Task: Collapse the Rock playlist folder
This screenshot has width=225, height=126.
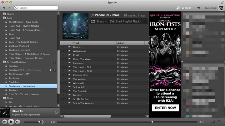Action: pos(4,18)
